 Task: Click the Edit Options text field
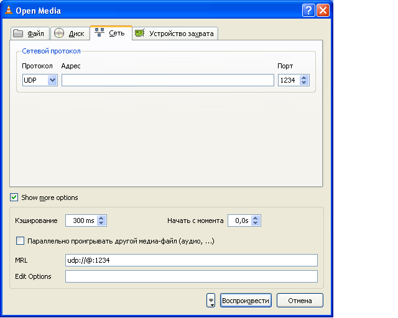click(191, 276)
